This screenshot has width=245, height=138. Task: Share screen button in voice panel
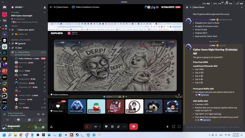click(18, 120)
